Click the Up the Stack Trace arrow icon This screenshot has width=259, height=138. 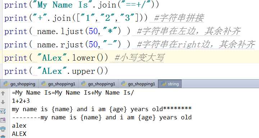[3, 93]
